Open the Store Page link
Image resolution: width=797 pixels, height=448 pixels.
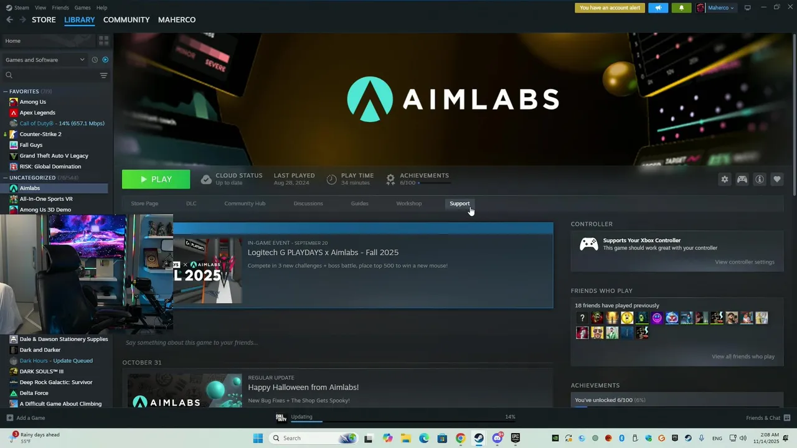(144, 203)
